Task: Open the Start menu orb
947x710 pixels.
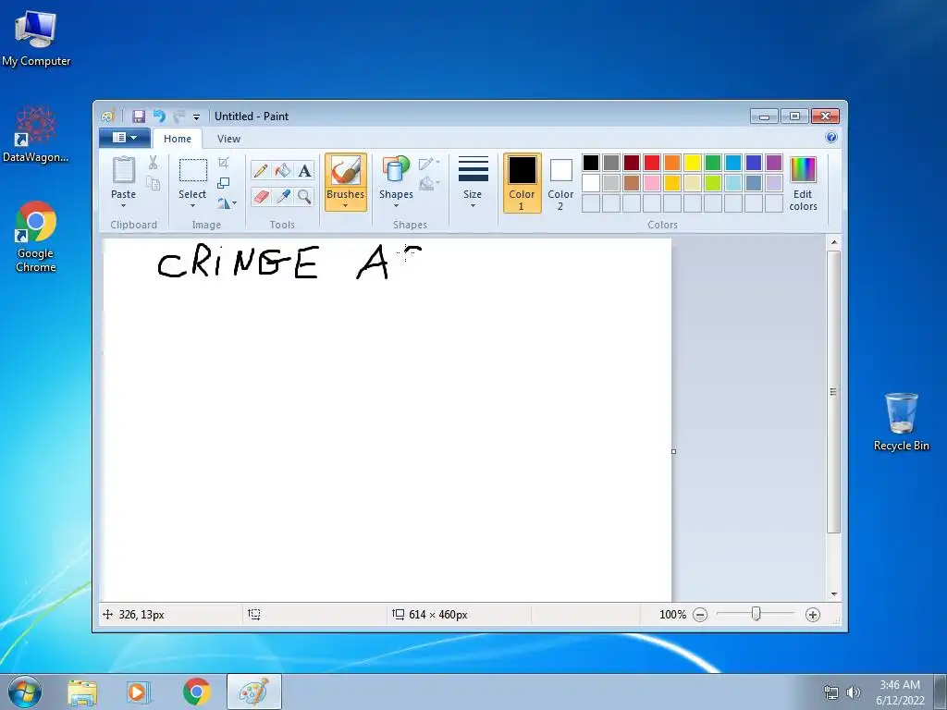Action: [x=25, y=692]
